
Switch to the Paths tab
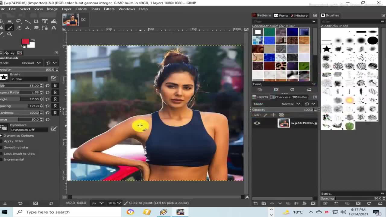(300, 97)
